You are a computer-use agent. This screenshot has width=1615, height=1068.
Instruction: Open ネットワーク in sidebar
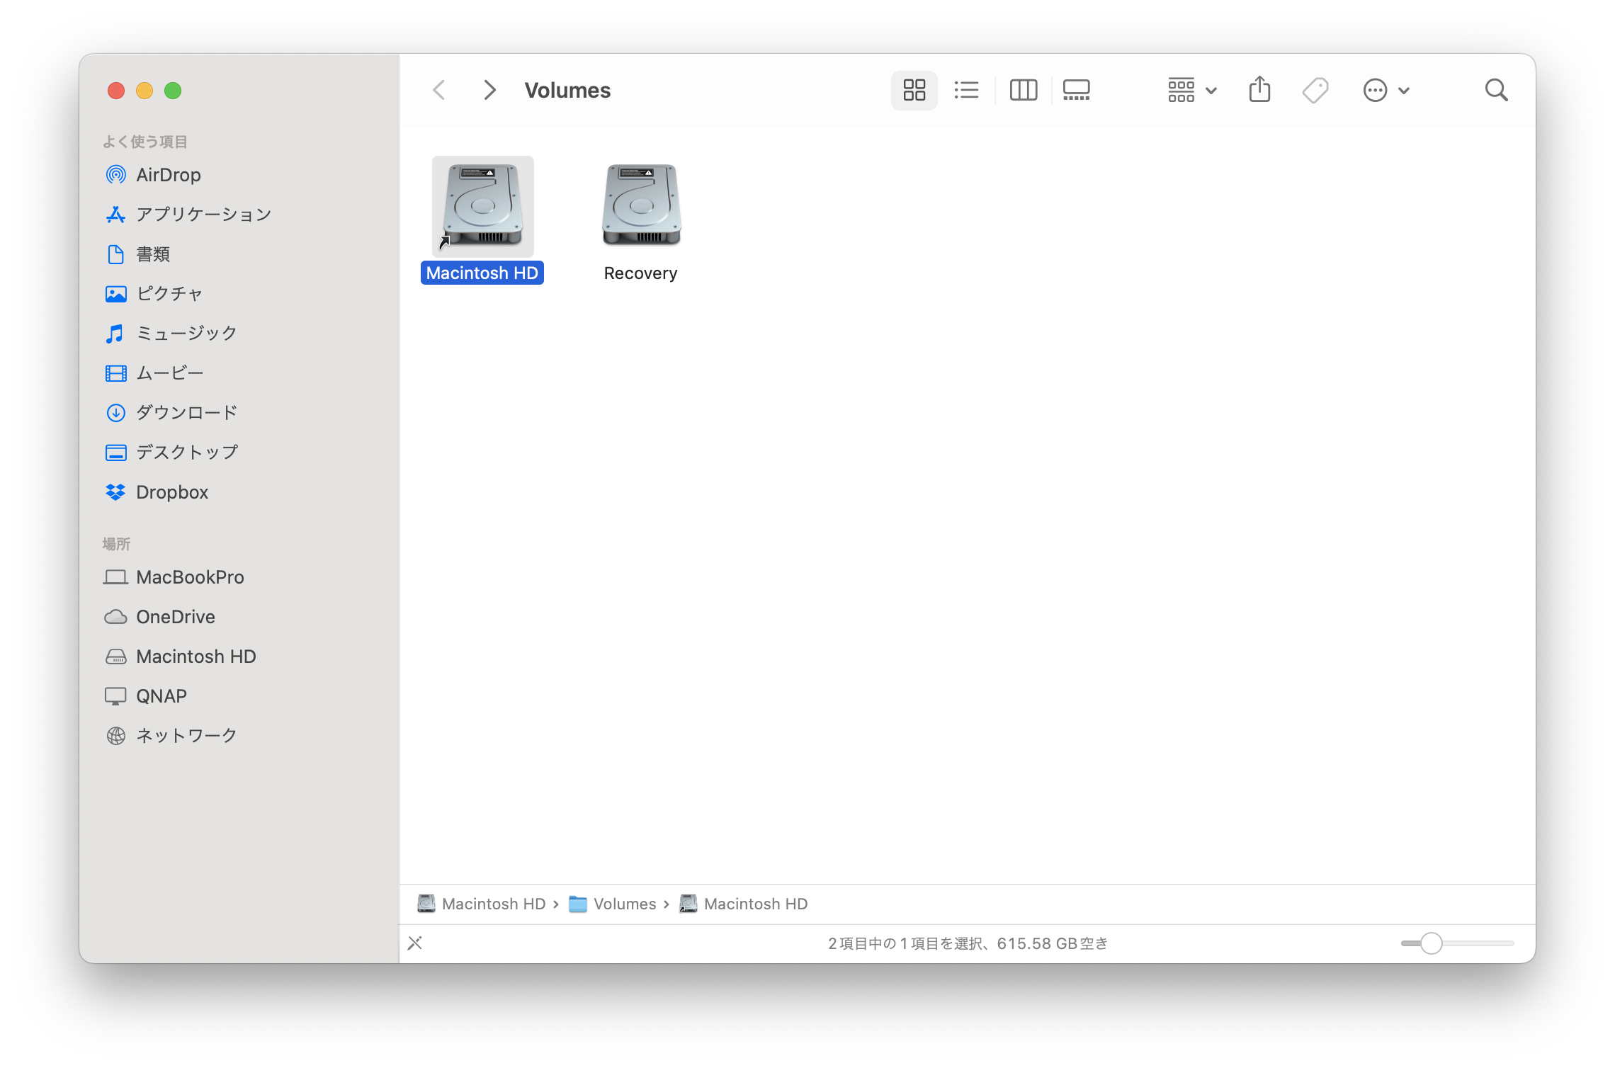coord(186,736)
